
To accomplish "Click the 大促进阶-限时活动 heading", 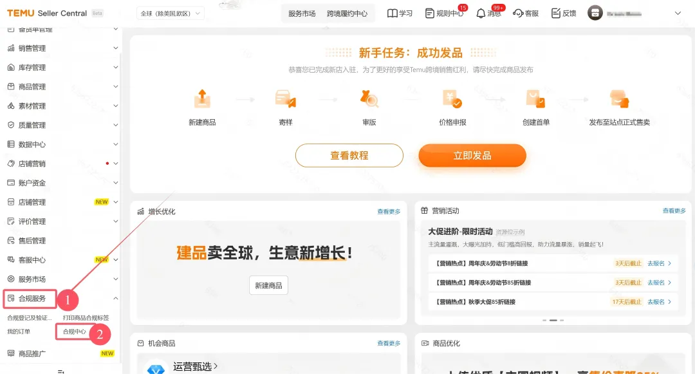I will pos(460,231).
